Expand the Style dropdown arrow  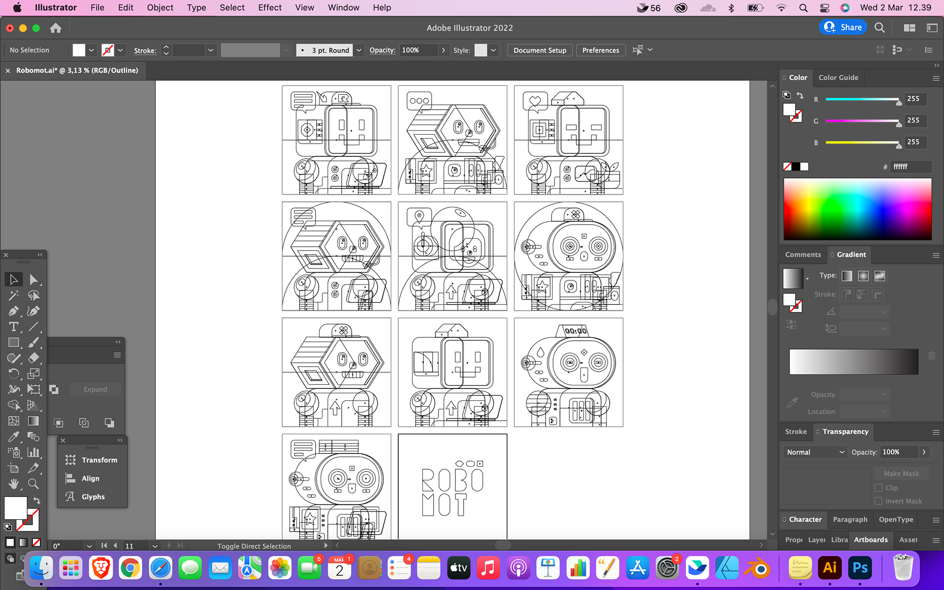(x=493, y=50)
